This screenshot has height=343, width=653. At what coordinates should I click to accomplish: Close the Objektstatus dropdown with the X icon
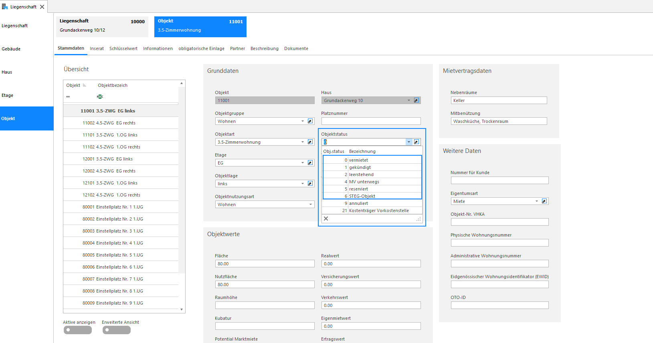pos(326,219)
